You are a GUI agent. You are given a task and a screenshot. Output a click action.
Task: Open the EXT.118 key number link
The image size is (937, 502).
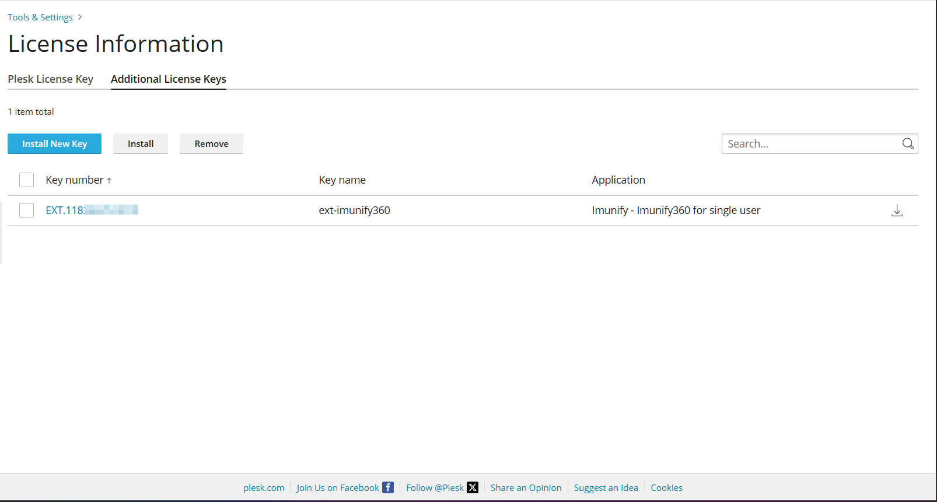(x=92, y=210)
